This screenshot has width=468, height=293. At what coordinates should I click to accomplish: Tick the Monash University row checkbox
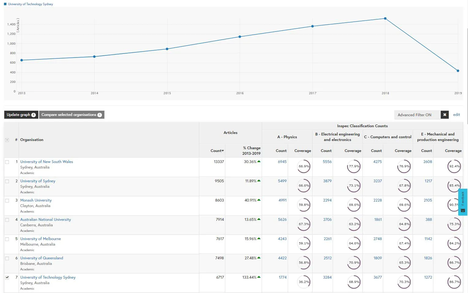point(7,201)
